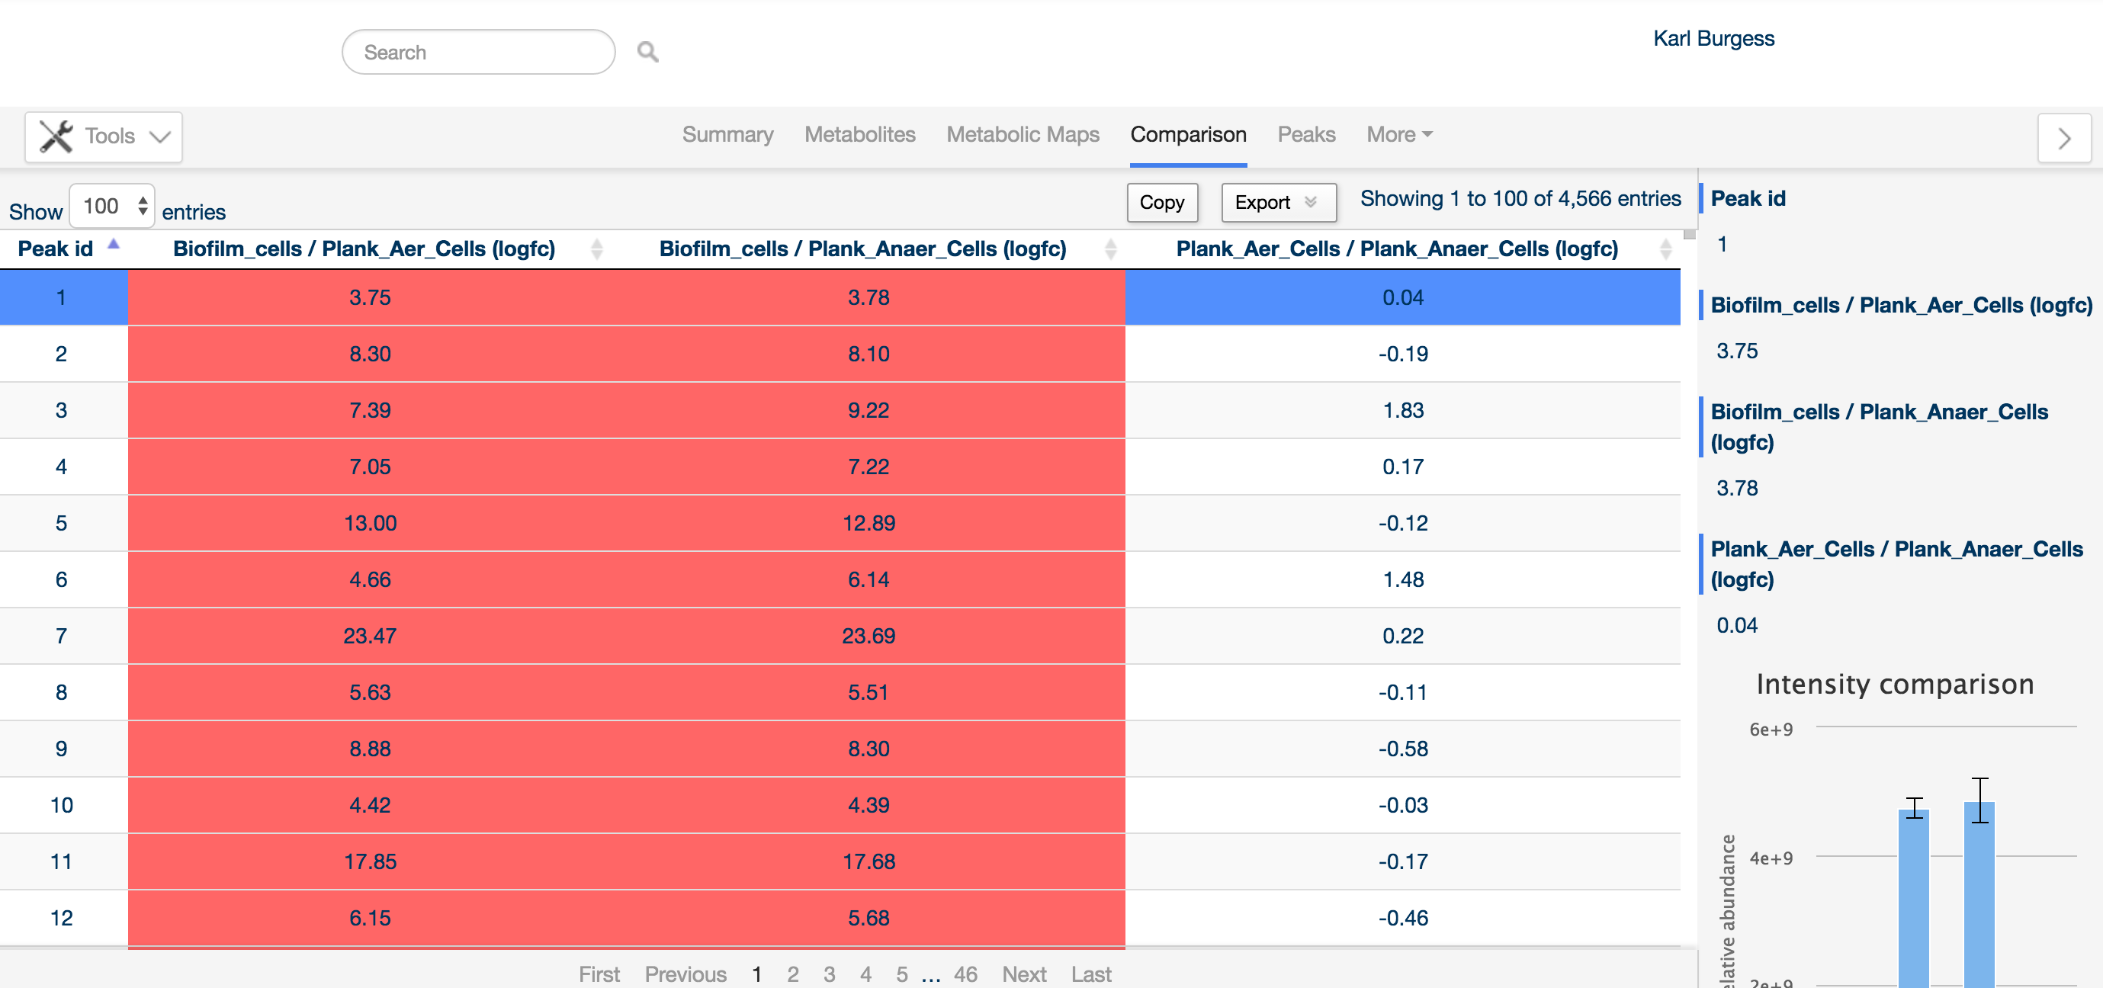Open the Tools wrench menu
The width and height of the screenshot is (2103, 988).
104,136
